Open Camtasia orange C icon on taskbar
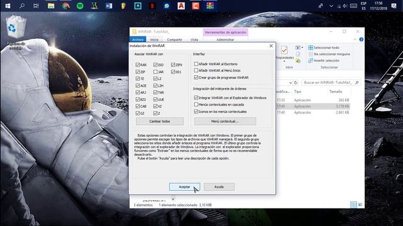The height and width of the screenshot is (226, 403). coord(196,6)
